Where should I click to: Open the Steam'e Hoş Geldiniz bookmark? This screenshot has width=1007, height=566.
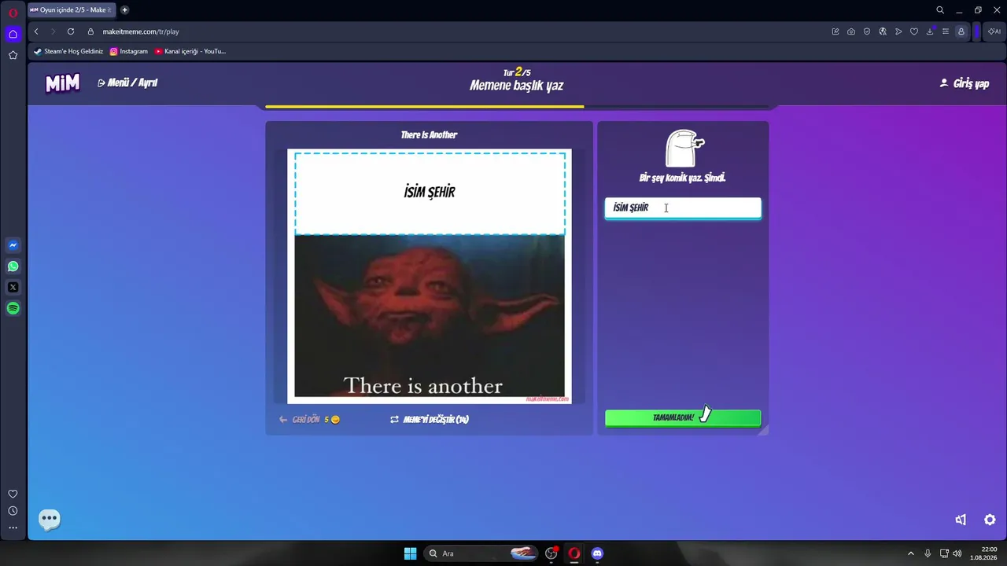point(68,51)
